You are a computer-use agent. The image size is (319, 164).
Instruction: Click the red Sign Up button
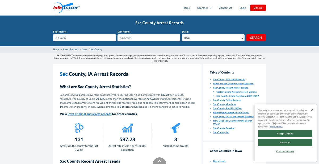point(258,8)
